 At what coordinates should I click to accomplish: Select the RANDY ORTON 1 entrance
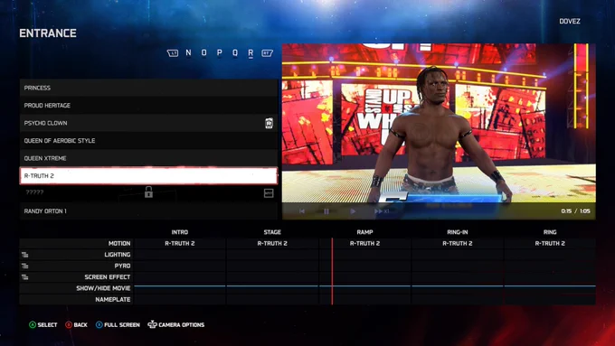click(x=148, y=211)
